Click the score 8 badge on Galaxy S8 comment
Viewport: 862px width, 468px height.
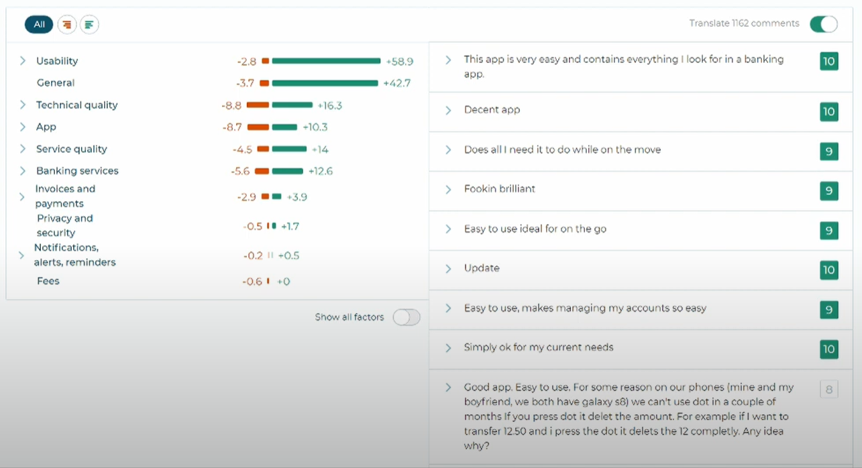[x=829, y=389]
